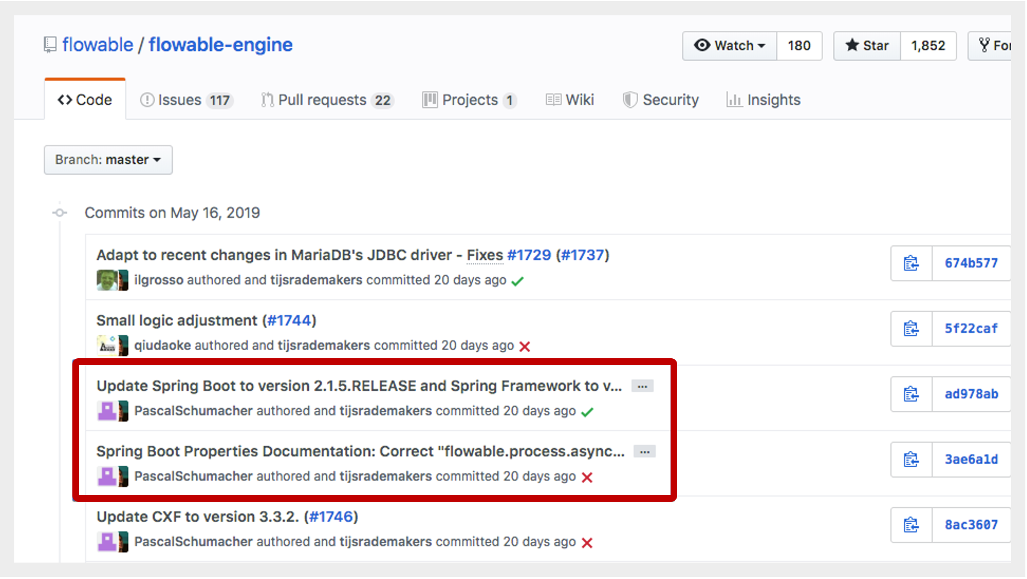Click the repository book icon beside flowable
The height and width of the screenshot is (579, 1027).
[x=50, y=44]
